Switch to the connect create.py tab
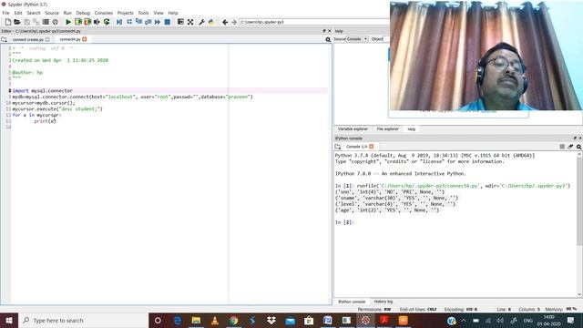583x328 pixels. pos(28,39)
